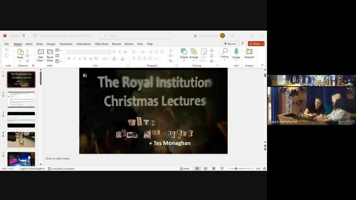Decrease font size icon
The image size is (356, 200).
pyautogui.click(x=119, y=52)
